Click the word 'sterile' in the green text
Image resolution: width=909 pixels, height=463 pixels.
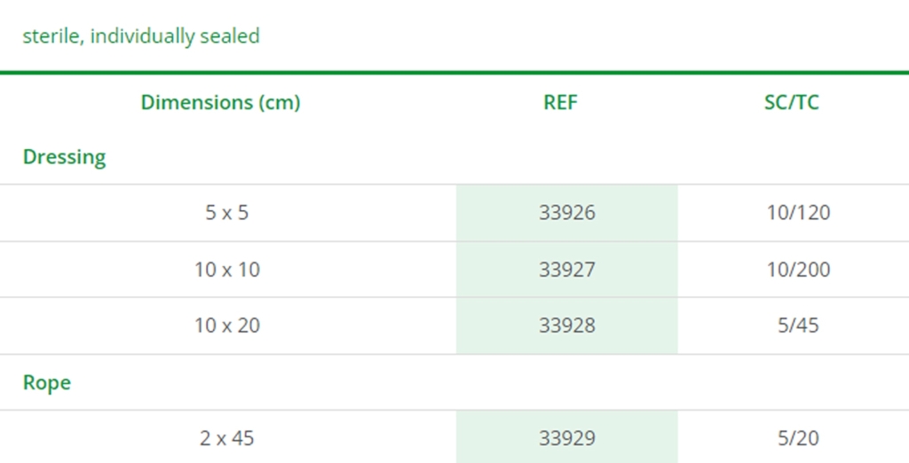[51, 36]
